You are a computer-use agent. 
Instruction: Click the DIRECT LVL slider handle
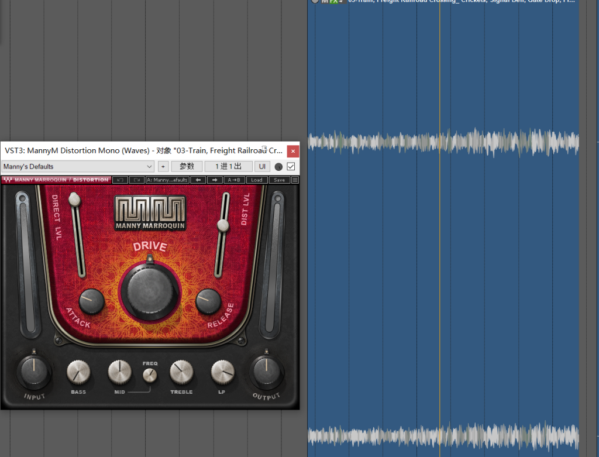(74, 199)
